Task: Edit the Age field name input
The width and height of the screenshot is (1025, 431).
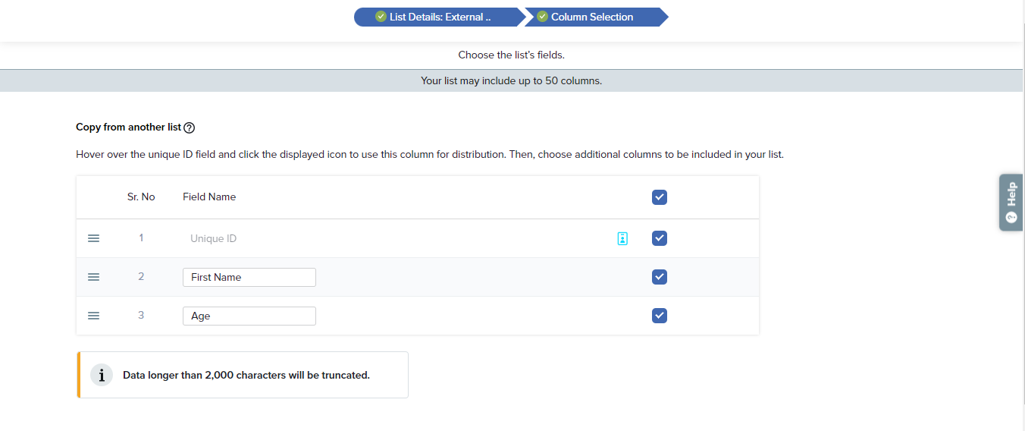Action: point(249,316)
